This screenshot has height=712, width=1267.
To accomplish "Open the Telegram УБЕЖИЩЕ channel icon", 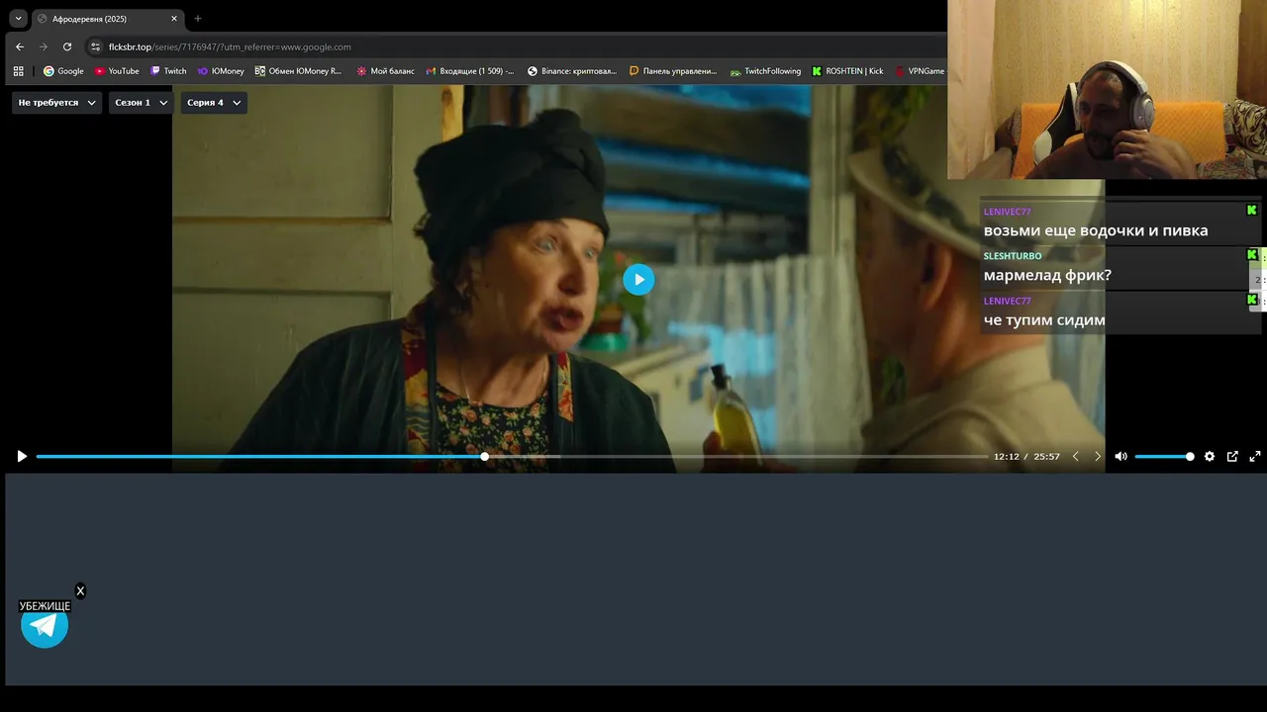I will point(45,625).
